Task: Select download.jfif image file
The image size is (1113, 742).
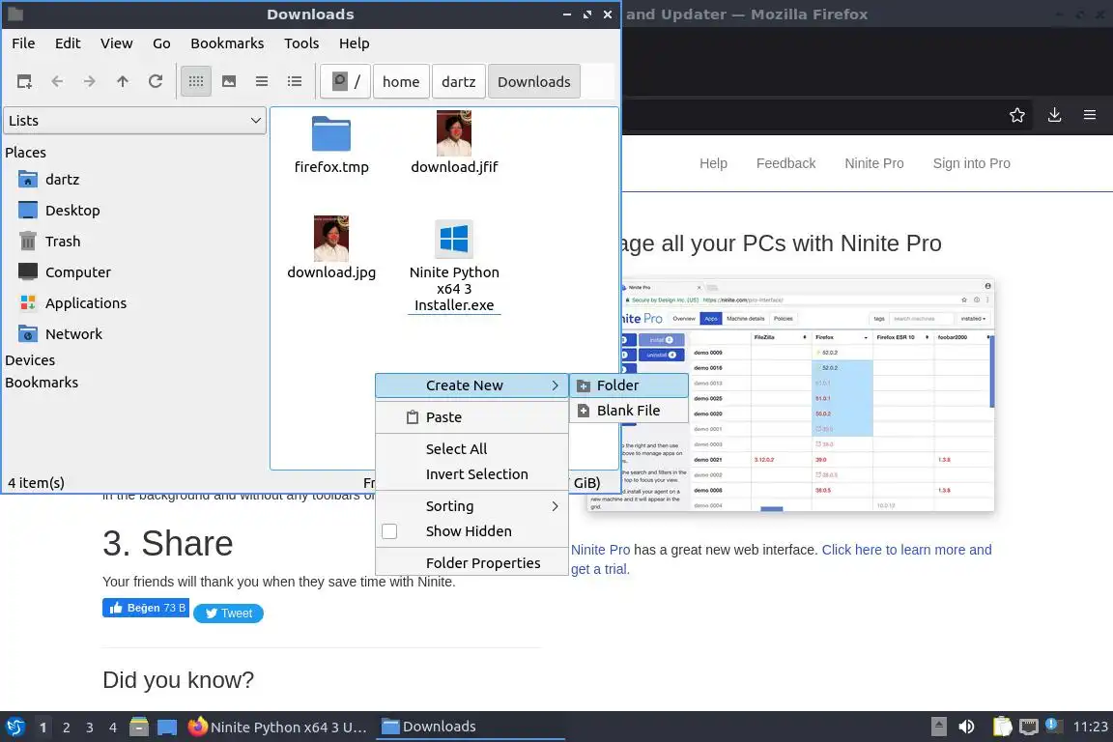Action: tap(454, 143)
